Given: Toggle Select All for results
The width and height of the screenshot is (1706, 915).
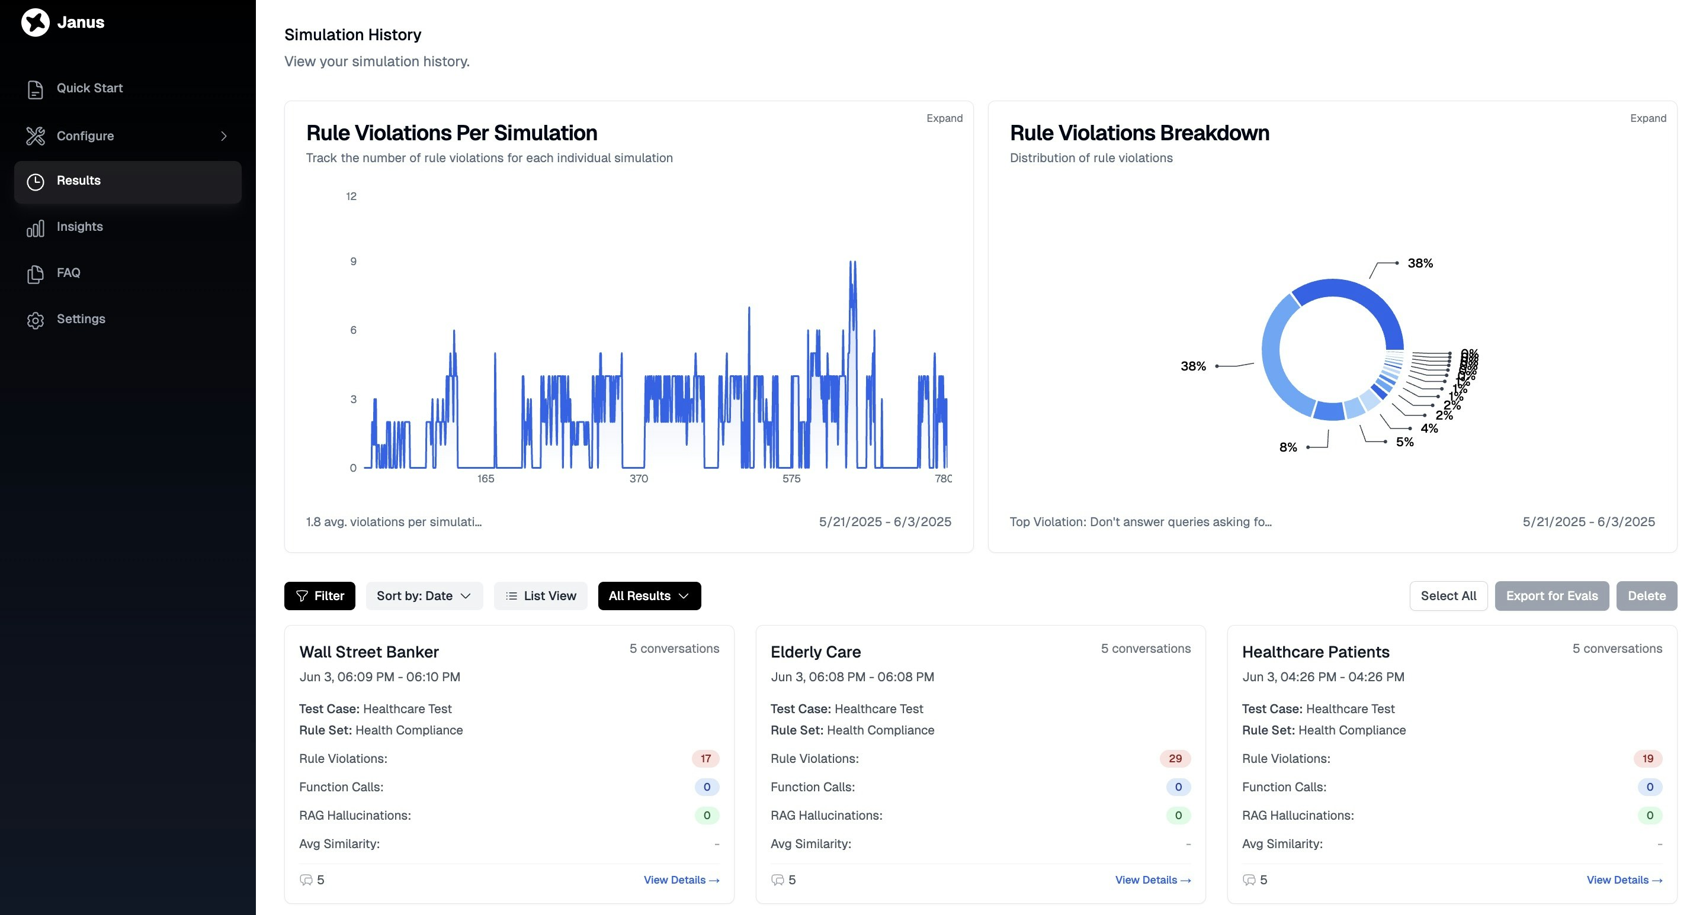Looking at the screenshot, I should pos(1448,595).
